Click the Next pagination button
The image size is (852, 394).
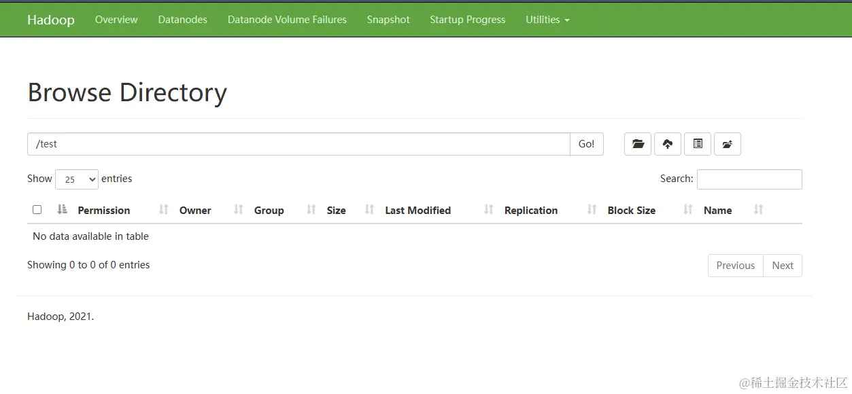(783, 266)
